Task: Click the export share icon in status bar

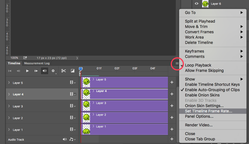Action: 25,58
